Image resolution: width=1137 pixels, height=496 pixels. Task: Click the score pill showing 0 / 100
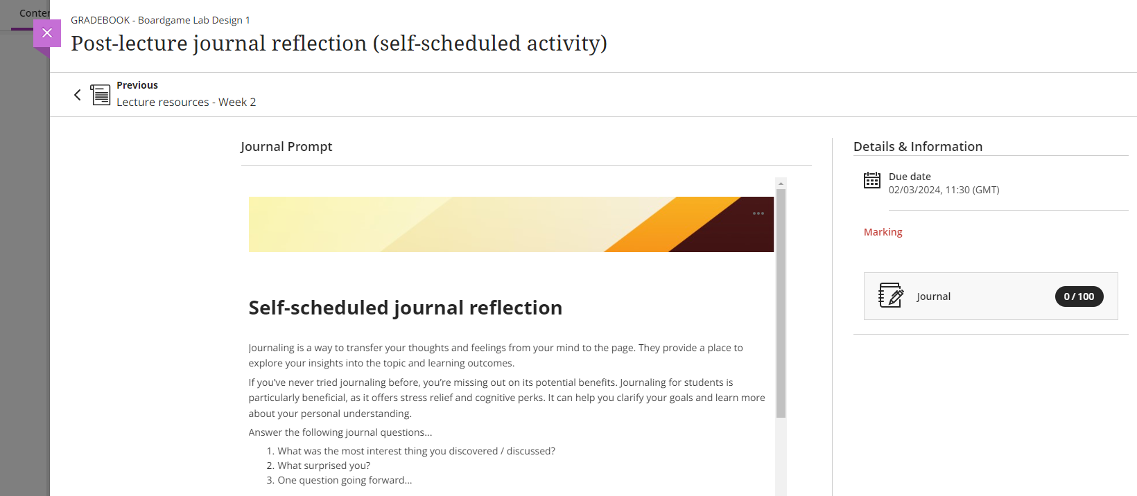[1079, 296]
